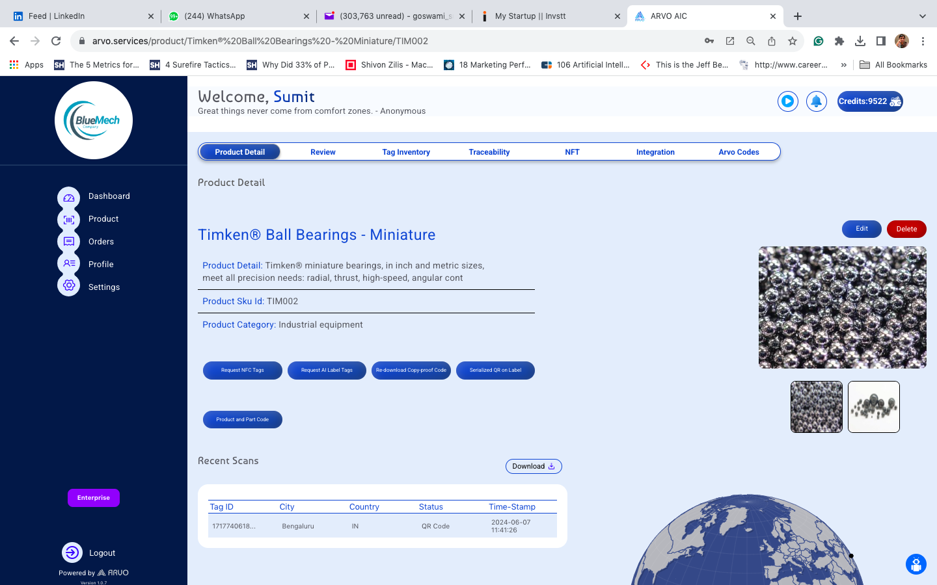Screen dimensions: 937x585
Task: Select the second product thumbnail on white background
Action: [x=874, y=407]
